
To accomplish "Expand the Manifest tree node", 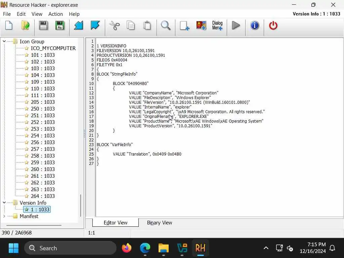I will (4, 216).
